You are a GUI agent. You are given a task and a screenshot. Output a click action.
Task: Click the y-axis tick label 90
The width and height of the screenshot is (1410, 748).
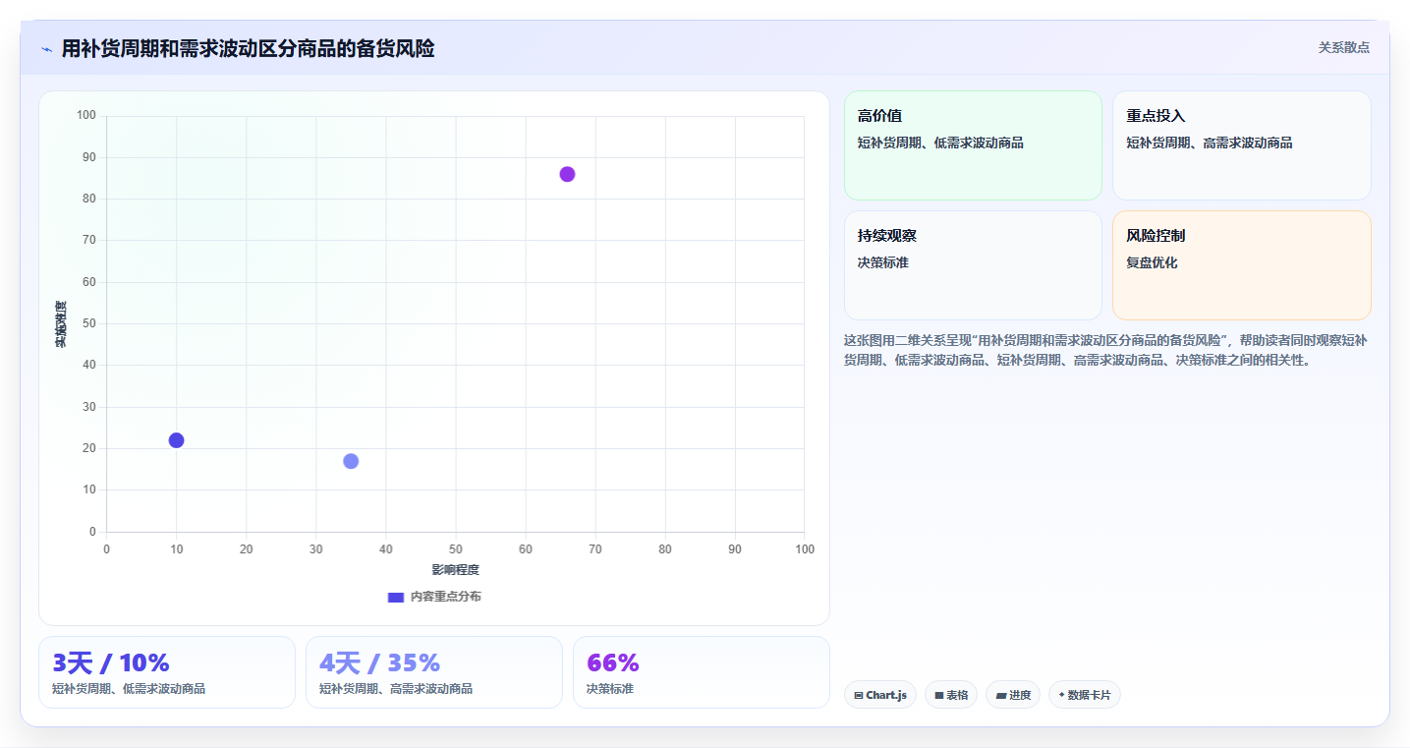tap(89, 157)
